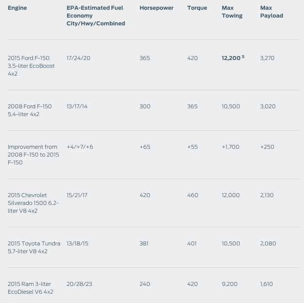Select the Horsepower column header
This screenshot has height=303, width=304.
[x=156, y=8]
